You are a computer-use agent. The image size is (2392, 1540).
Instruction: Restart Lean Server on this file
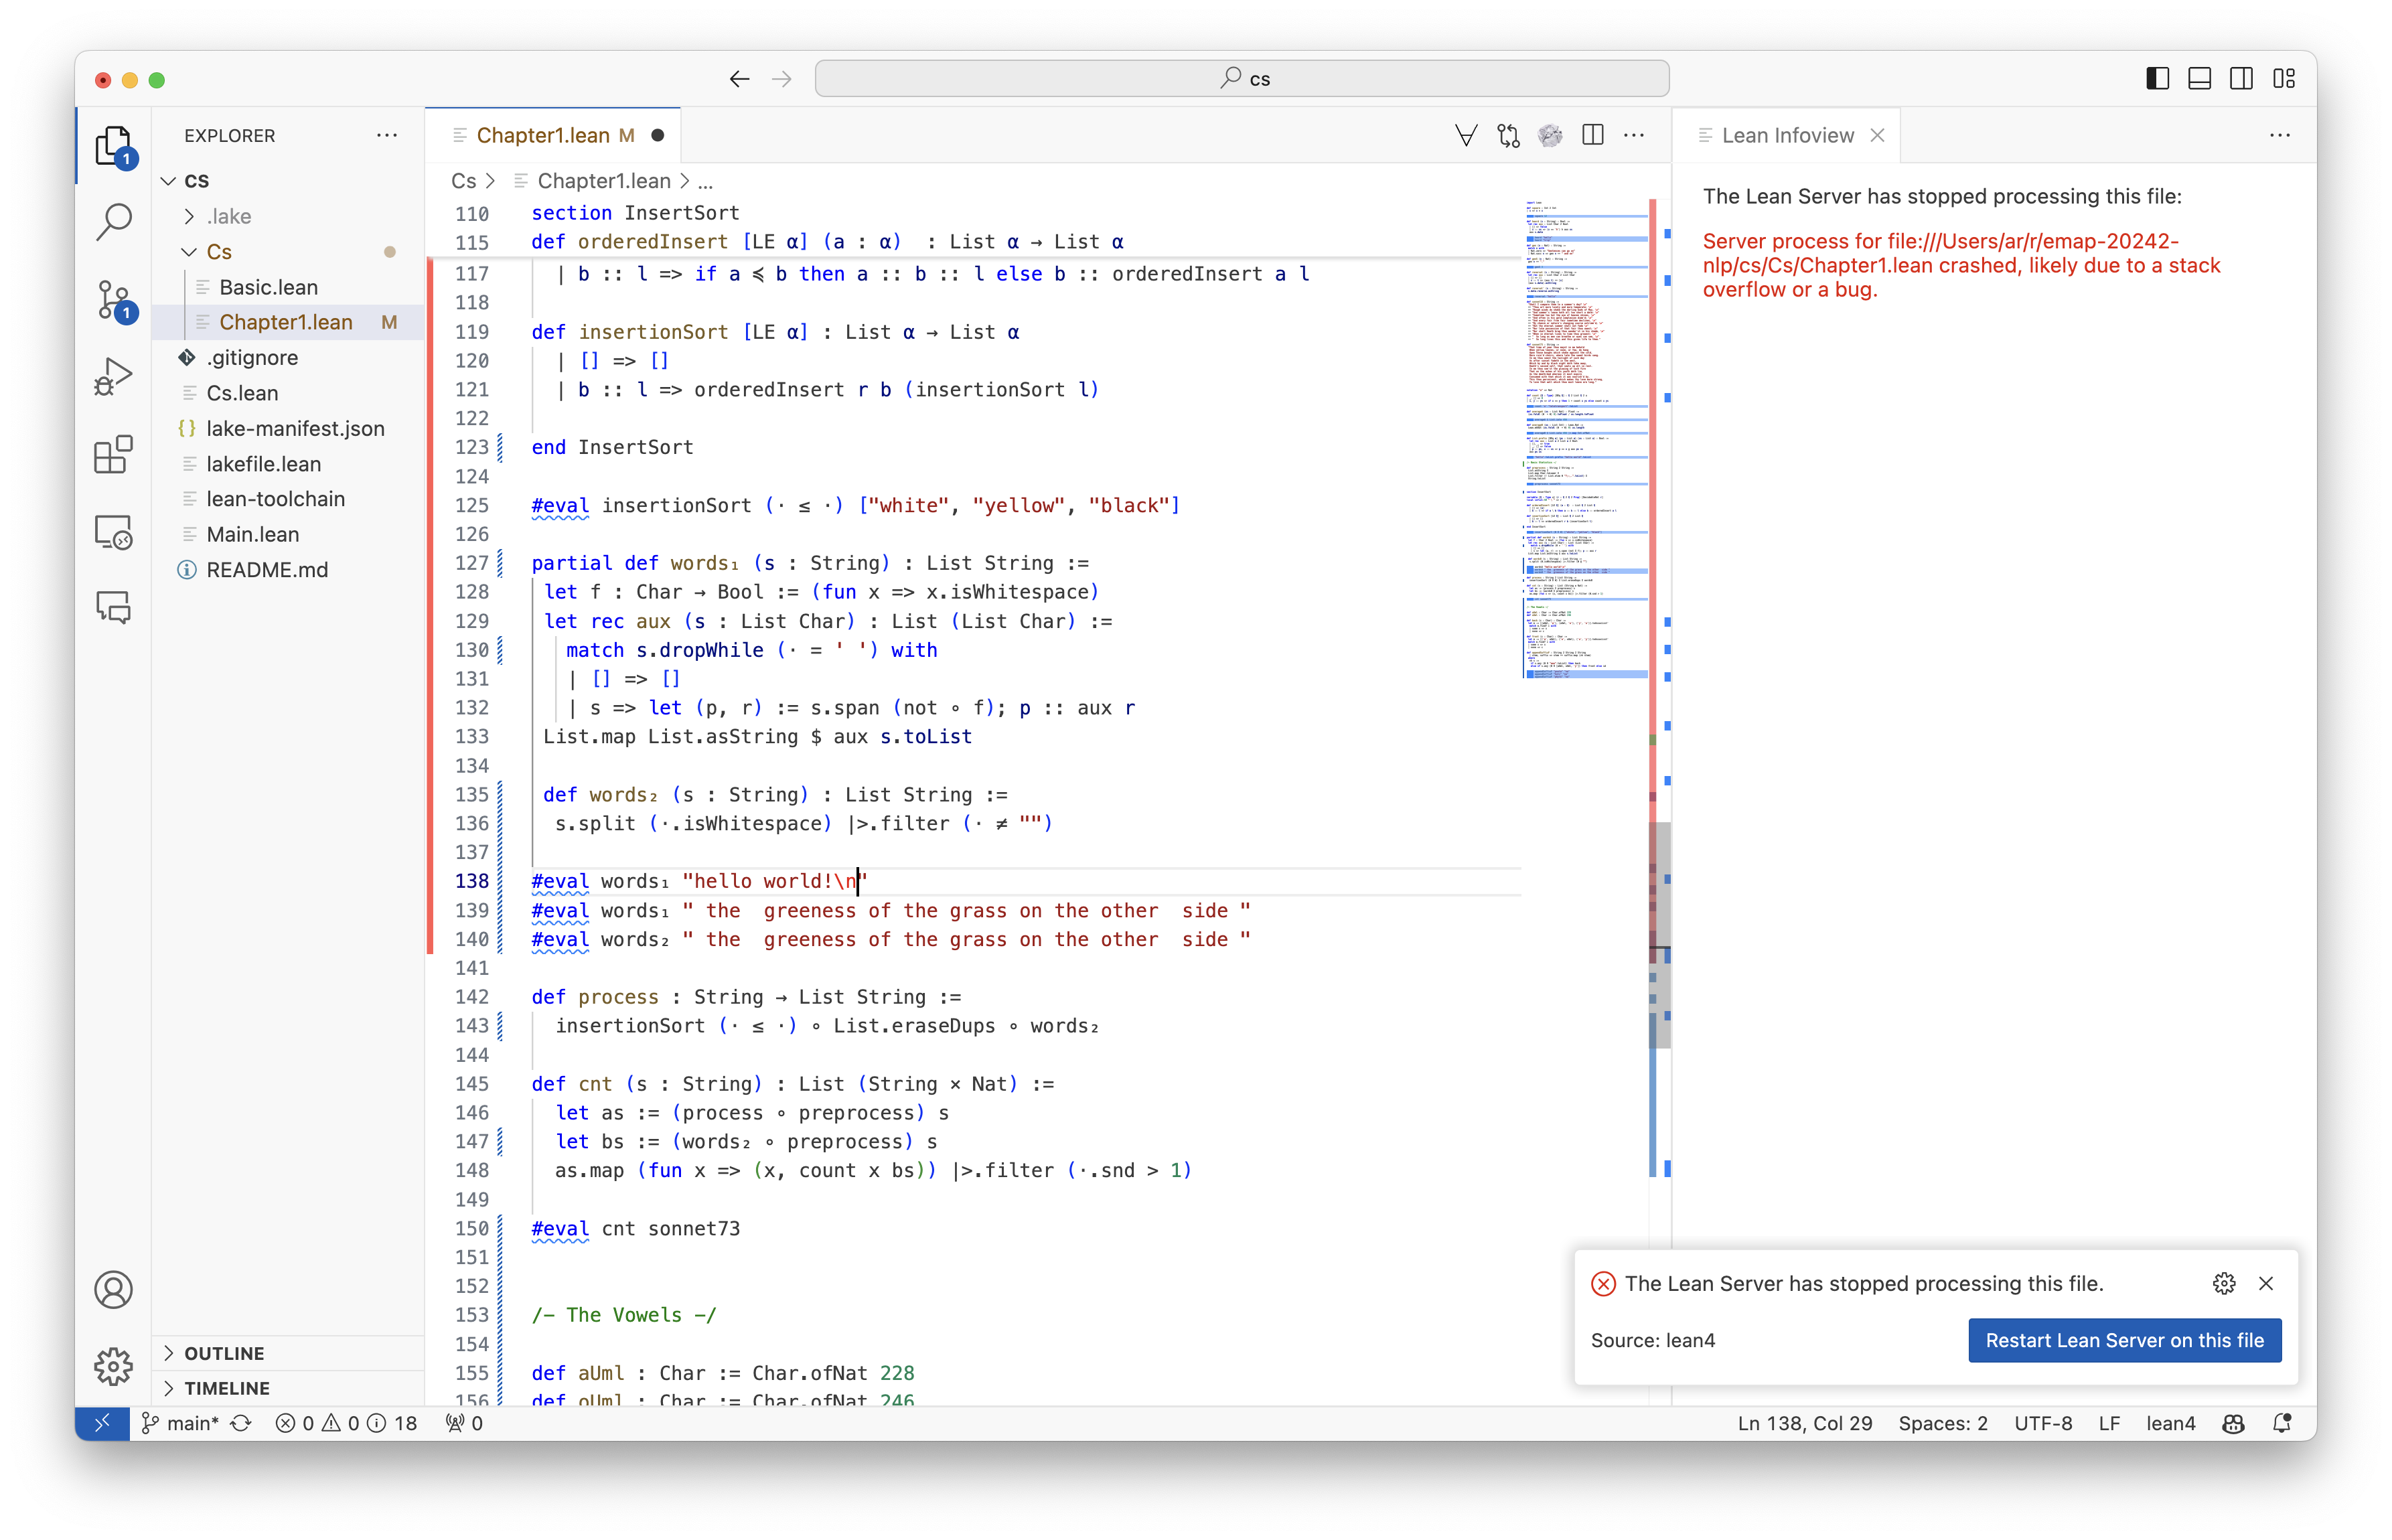pyautogui.click(x=2124, y=1340)
